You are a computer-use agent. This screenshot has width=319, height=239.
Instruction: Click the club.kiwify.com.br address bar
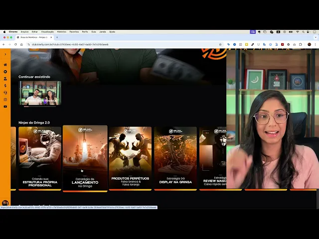tap(124, 44)
